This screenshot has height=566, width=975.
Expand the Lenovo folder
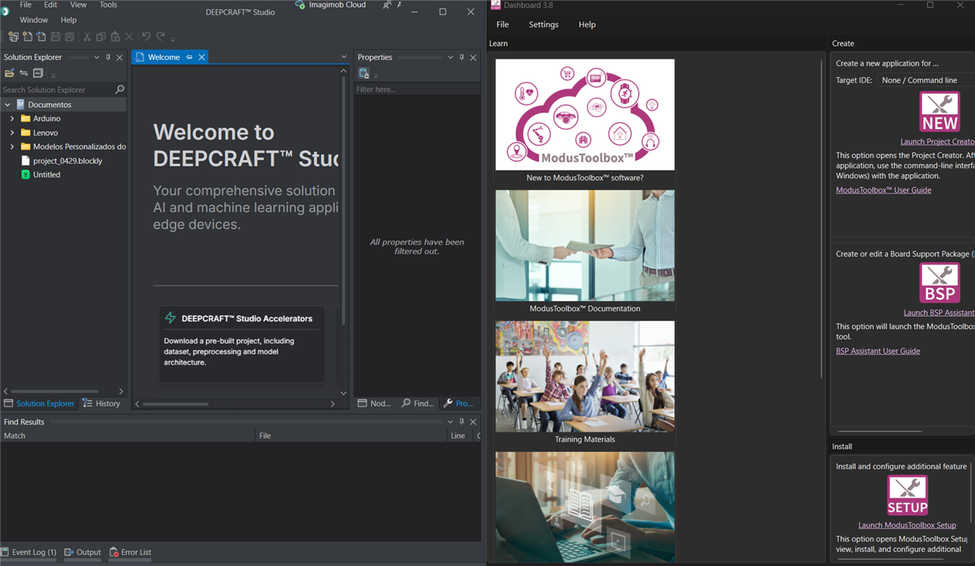[x=13, y=133]
